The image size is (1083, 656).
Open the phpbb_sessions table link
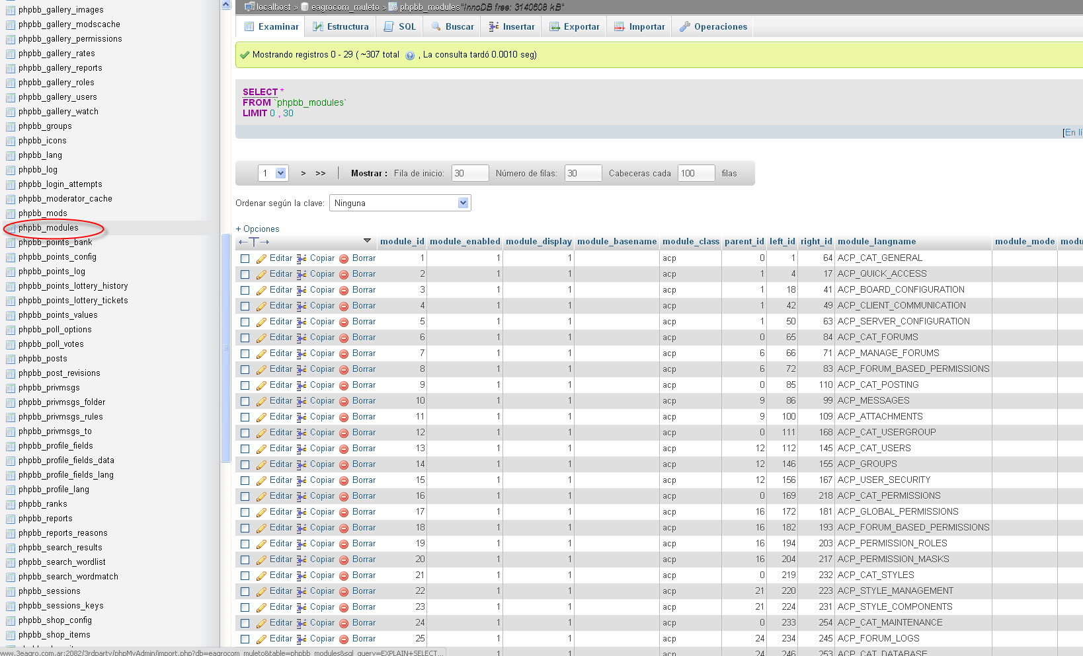coord(50,591)
